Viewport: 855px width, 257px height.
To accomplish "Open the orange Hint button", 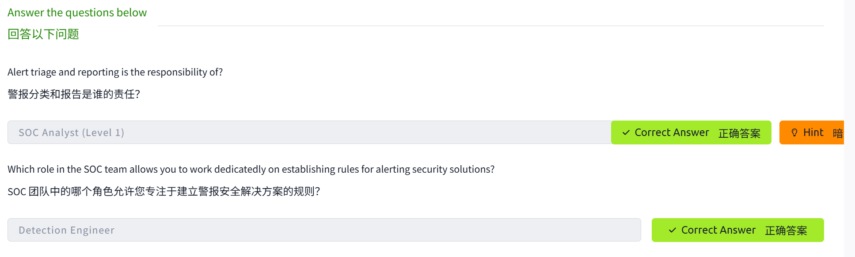I will (x=812, y=132).
